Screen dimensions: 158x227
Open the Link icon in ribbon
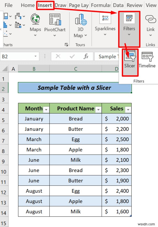point(151,19)
